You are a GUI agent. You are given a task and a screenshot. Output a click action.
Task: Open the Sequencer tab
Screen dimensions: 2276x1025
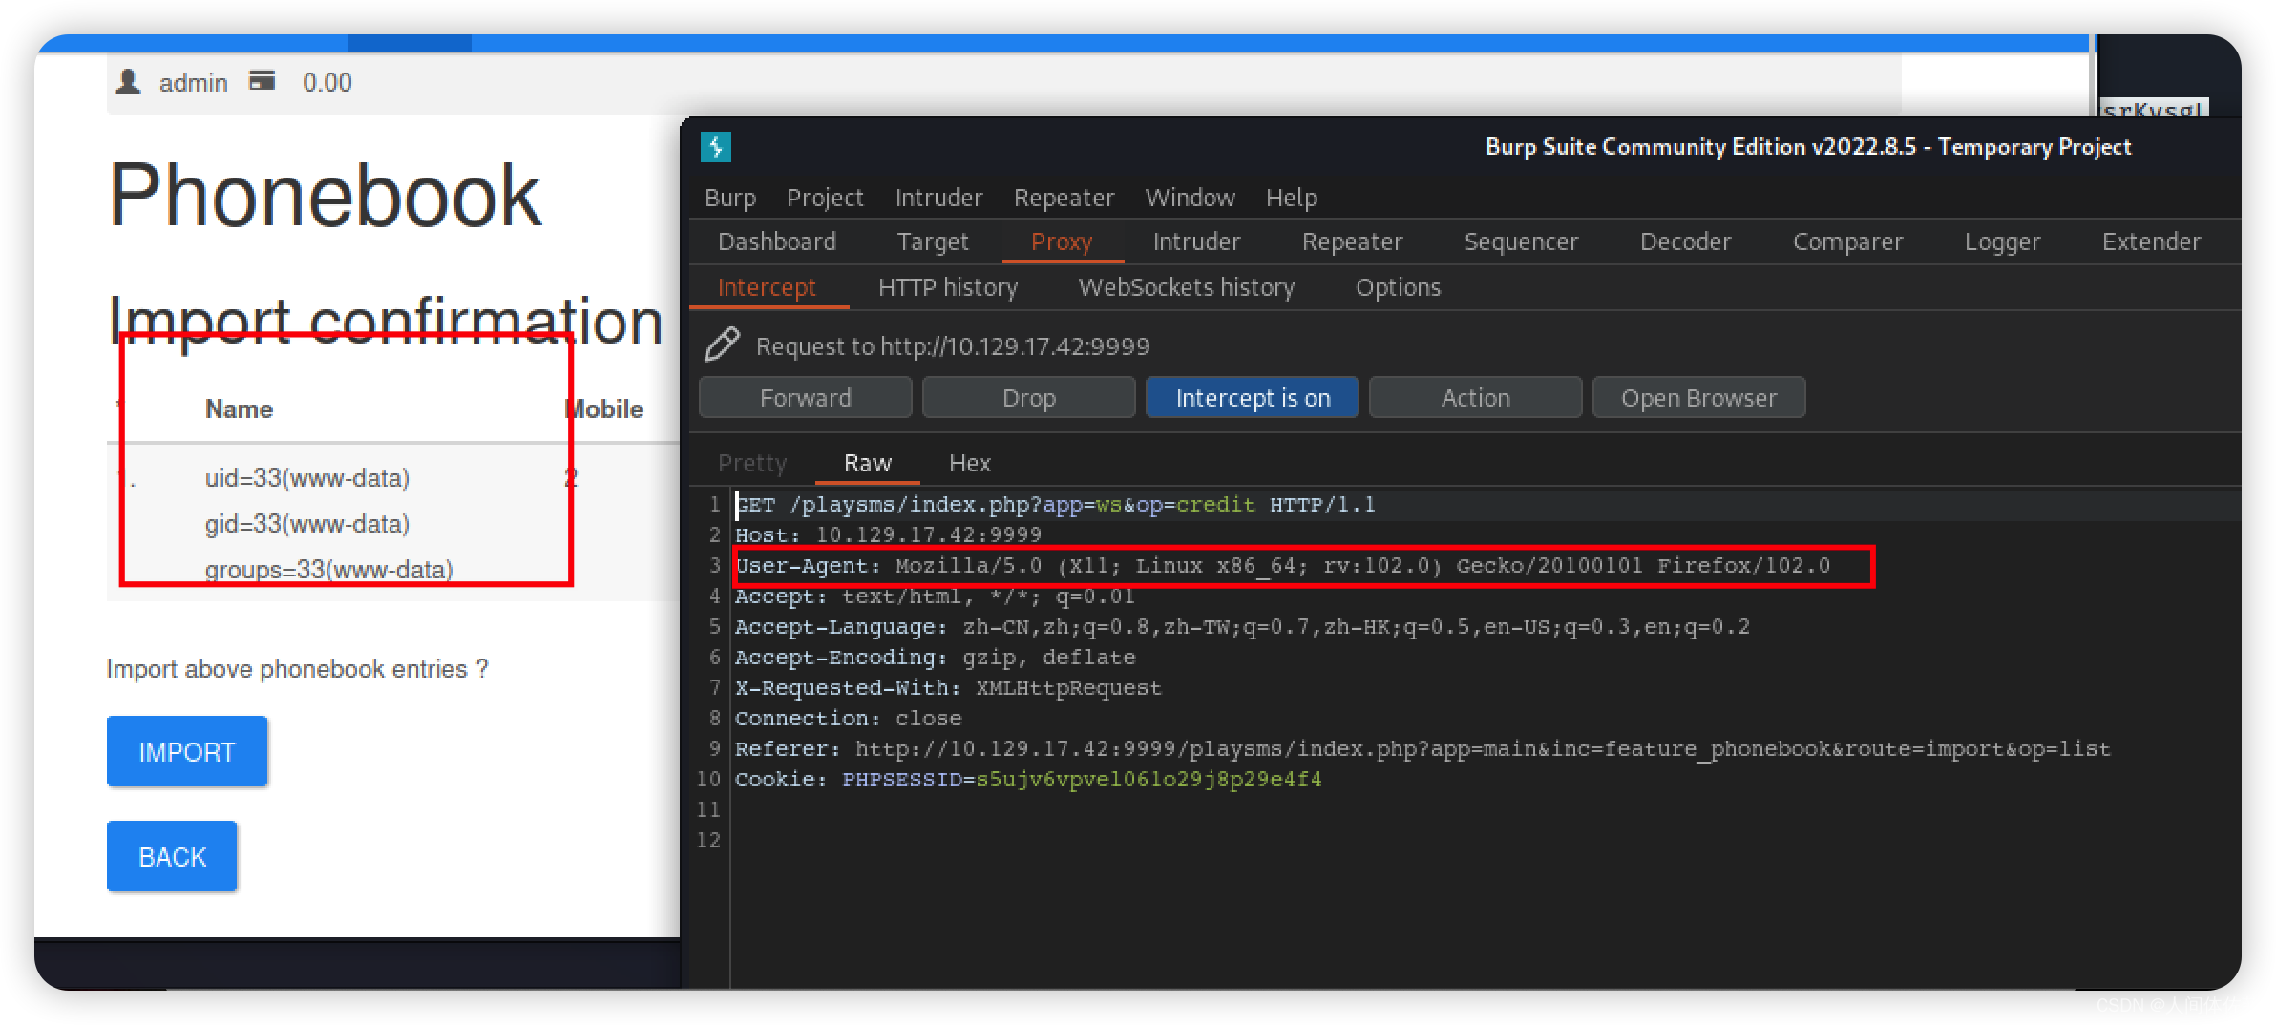[1521, 241]
